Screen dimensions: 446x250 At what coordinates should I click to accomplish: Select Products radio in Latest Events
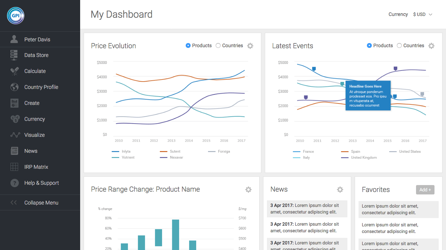pyautogui.click(x=369, y=45)
